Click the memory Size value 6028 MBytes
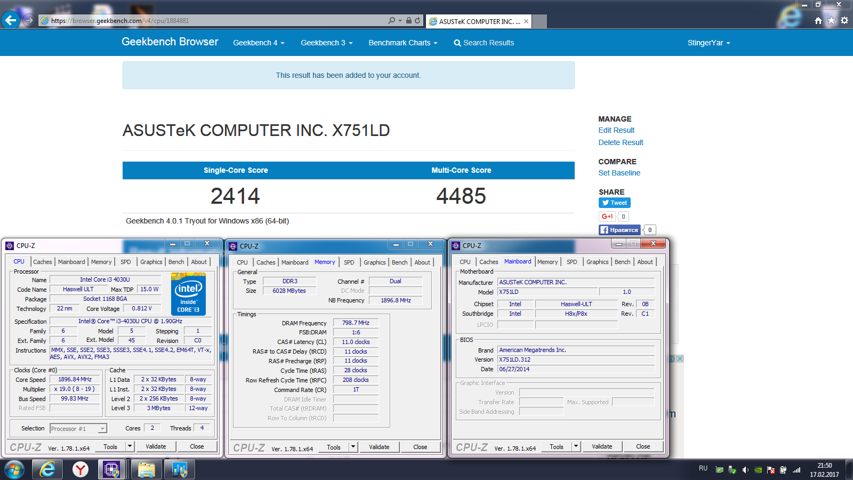The height and width of the screenshot is (480, 853). tap(289, 291)
